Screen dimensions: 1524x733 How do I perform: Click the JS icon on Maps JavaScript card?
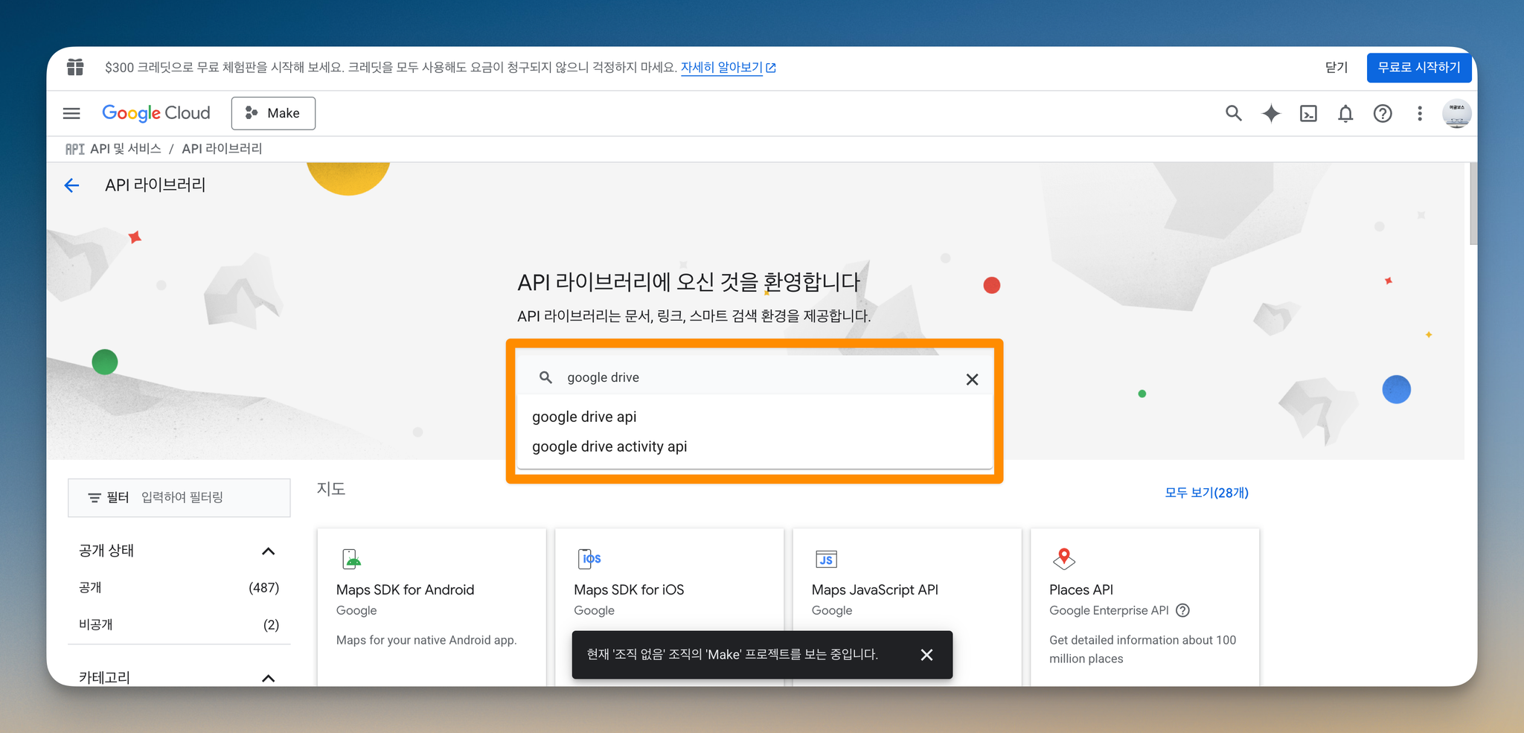click(x=826, y=559)
